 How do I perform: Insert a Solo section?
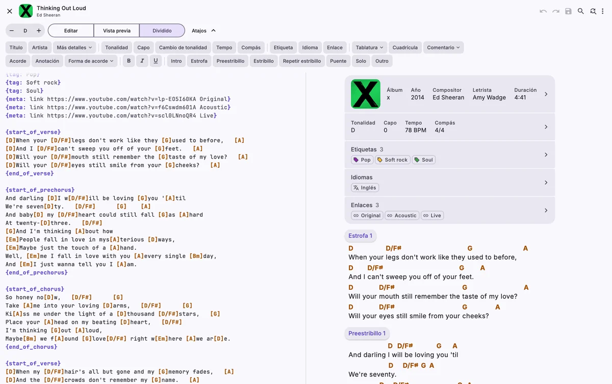[361, 61]
